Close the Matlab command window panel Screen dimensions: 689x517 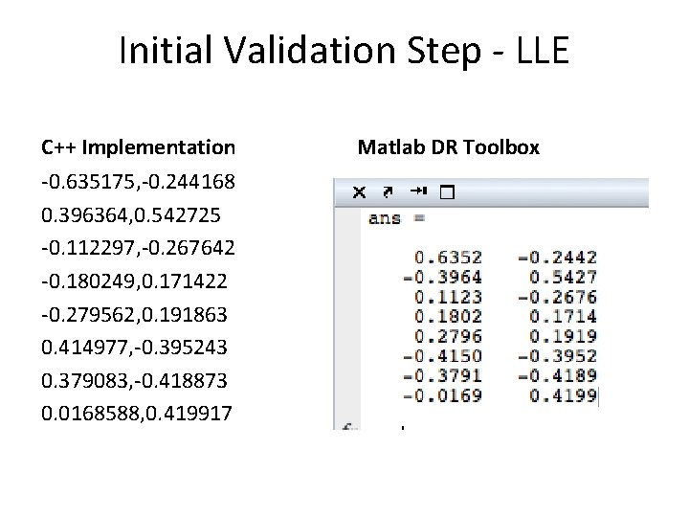point(359,191)
